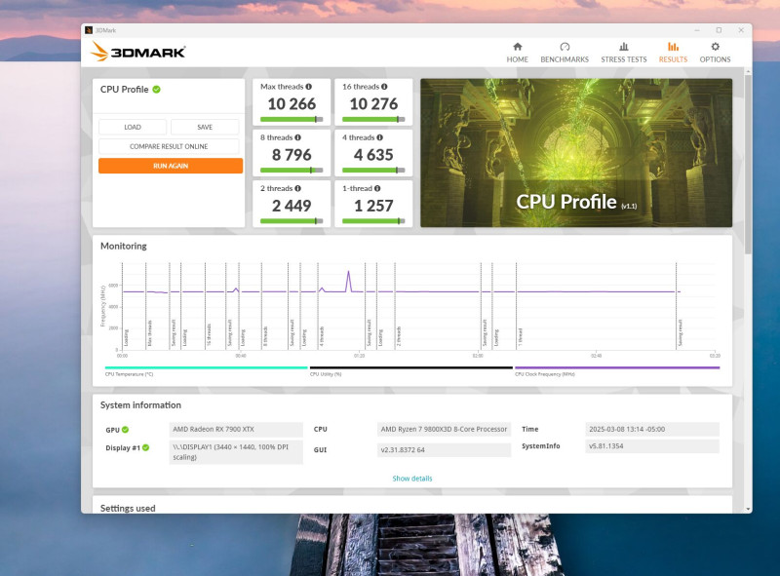Click the 16 threads score 10 276

pyautogui.click(x=373, y=104)
